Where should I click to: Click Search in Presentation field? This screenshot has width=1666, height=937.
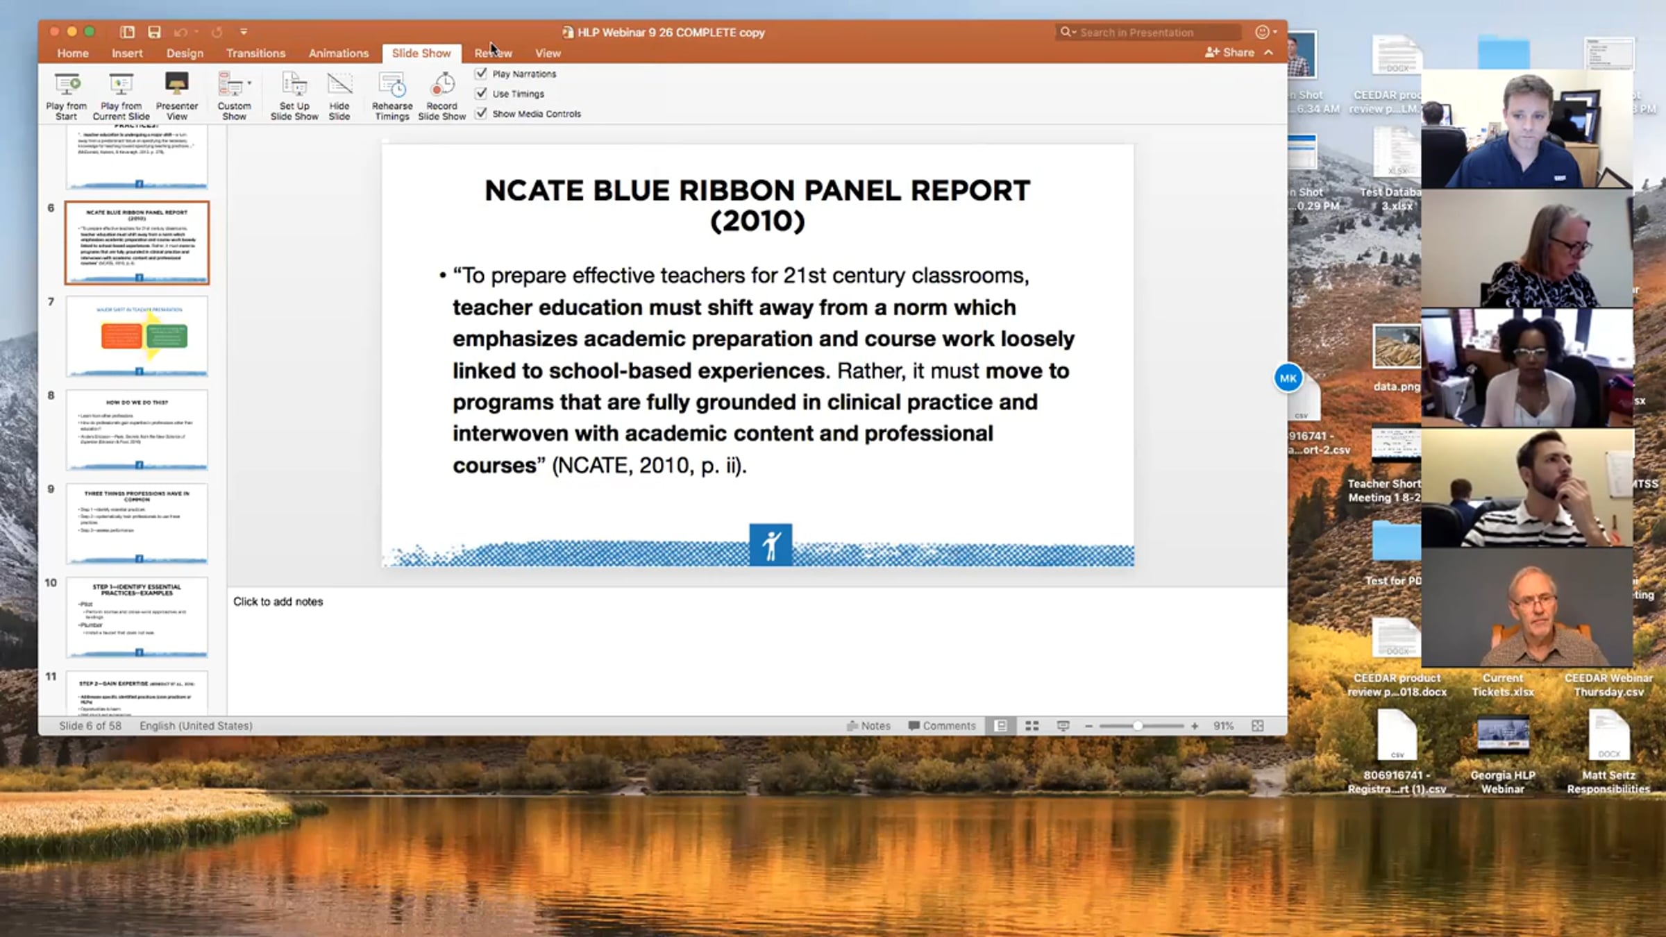tap(1149, 32)
